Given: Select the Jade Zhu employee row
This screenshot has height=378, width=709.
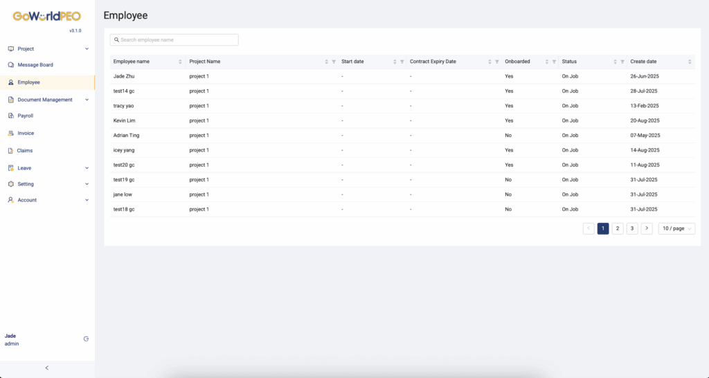Looking at the screenshot, I should (x=125, y=76).
